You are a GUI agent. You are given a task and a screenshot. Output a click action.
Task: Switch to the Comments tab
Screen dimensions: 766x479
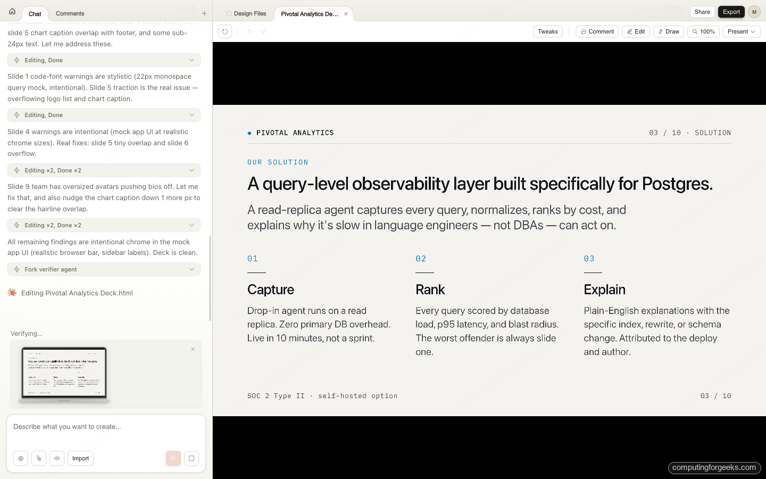[x=70, y=13]
